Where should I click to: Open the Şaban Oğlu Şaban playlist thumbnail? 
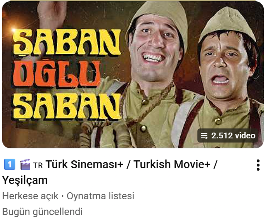pyautogui.click(x=133, y=75)
